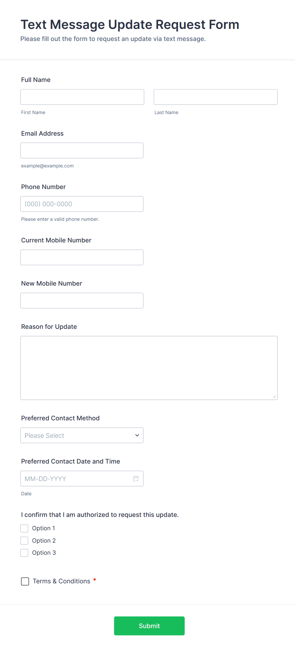The image size is (295, 651).
Task: Select the Email Address text box
Action: (82, 150)
